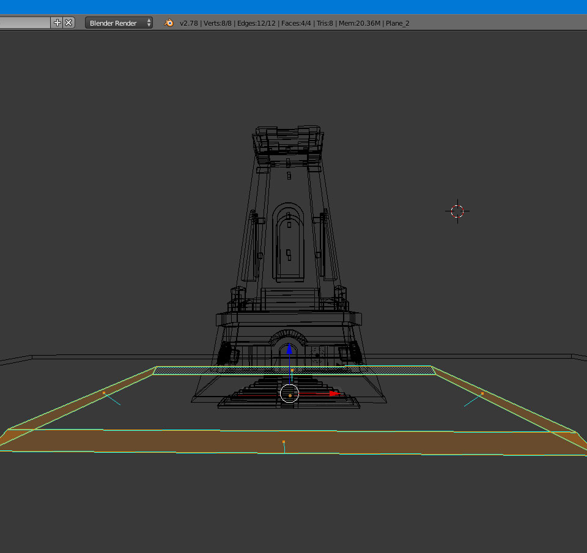Viewport: 587px width, 553px height.
Task: Click the white circle manipulator center
Action: [x=289, y=395]
